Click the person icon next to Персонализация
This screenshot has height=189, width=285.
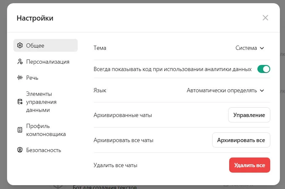(x=20, y=62)
